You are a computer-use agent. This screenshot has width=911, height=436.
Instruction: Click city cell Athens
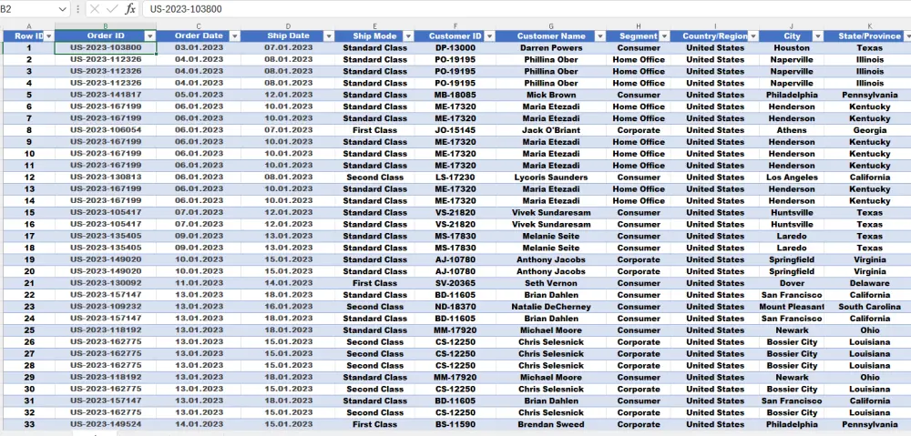792,130
